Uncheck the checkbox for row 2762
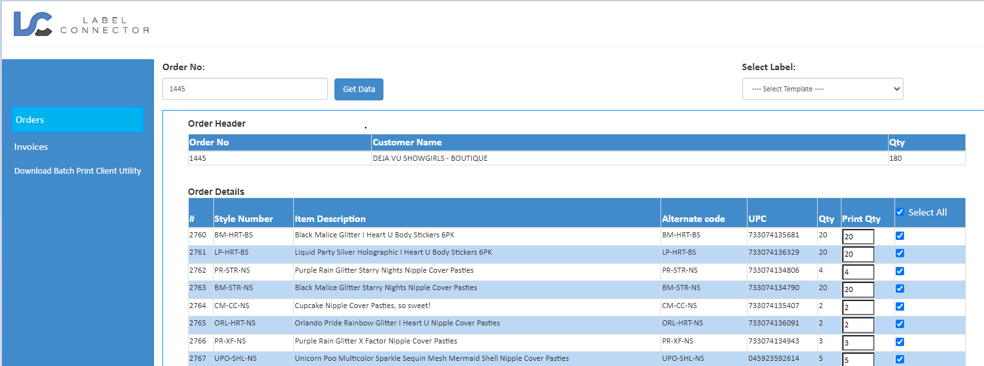The width and height of the screenshot is (984, 366). (x=900, y=271)
